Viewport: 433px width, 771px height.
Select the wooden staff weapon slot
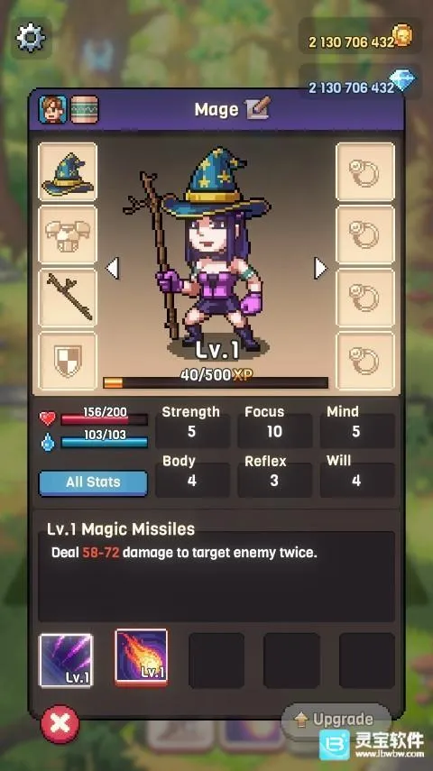68,298
